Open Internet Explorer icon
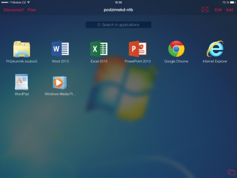Image resolution: width=237 pixels, height=178 pixels. 215,49
